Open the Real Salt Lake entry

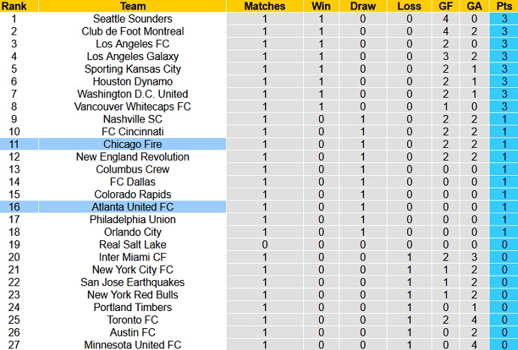(132, 244)
